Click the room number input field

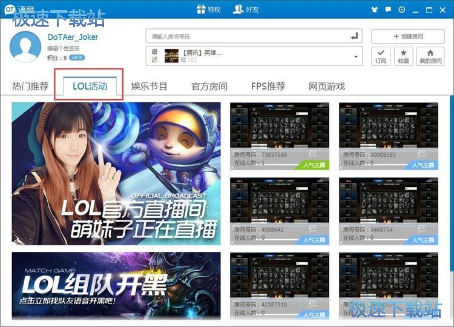tap(254, 36)
